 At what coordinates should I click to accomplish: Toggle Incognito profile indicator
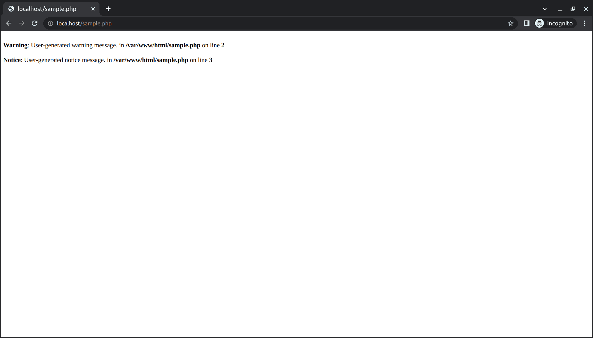pos(539,23)
